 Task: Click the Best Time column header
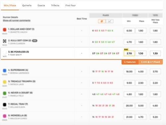coord(82,19)
